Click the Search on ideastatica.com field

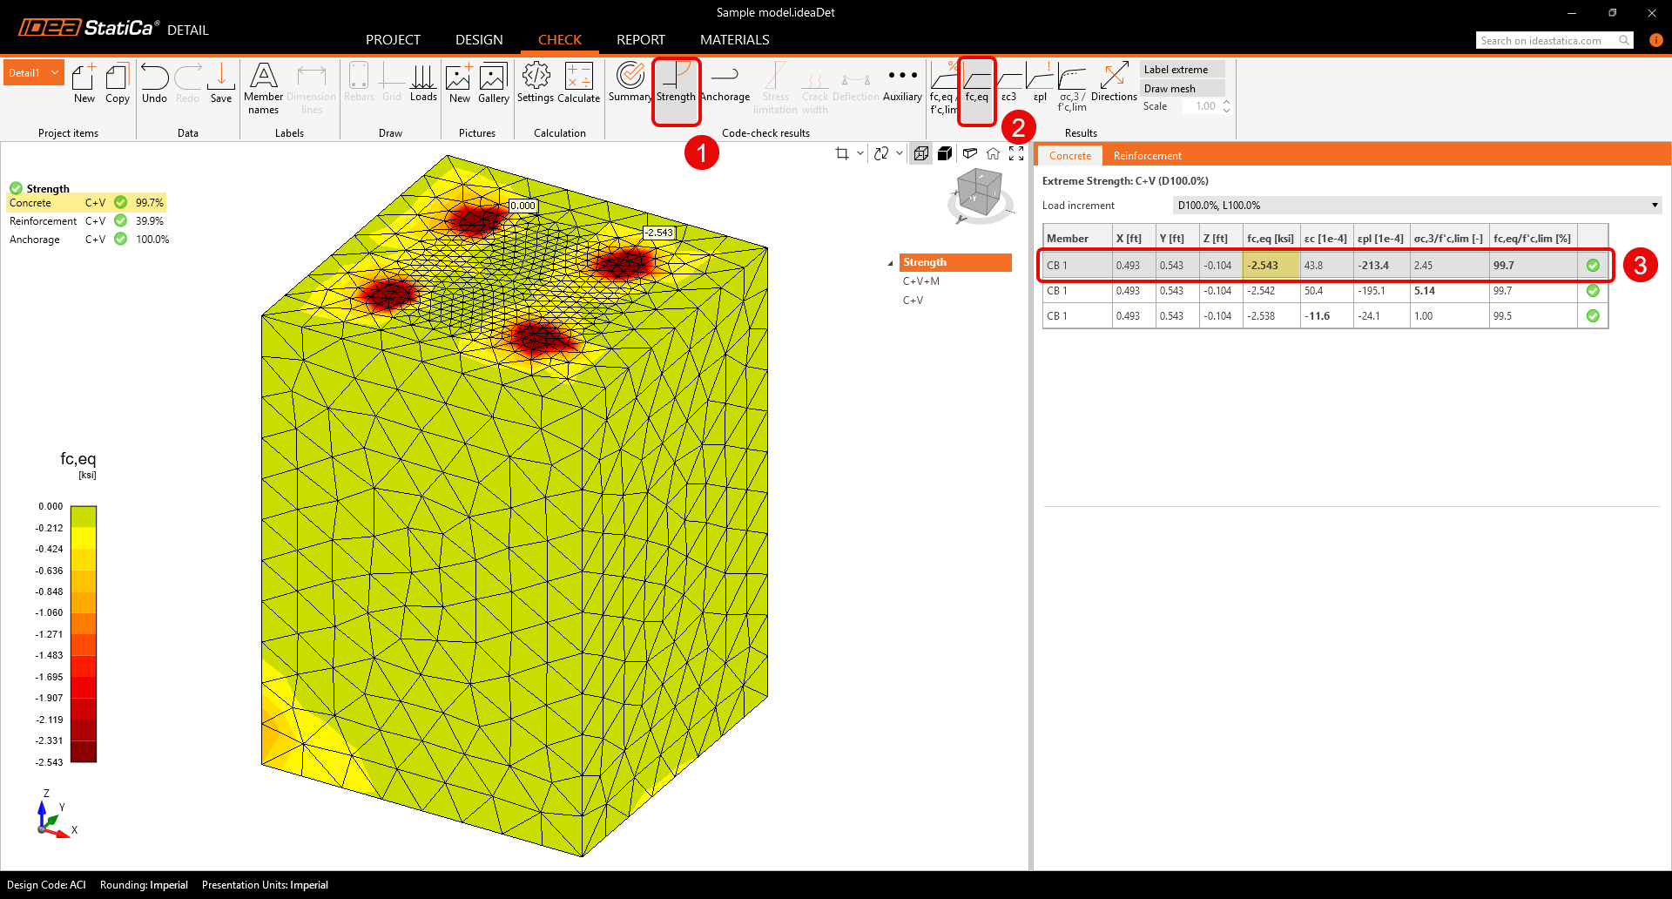[1547, 41]
